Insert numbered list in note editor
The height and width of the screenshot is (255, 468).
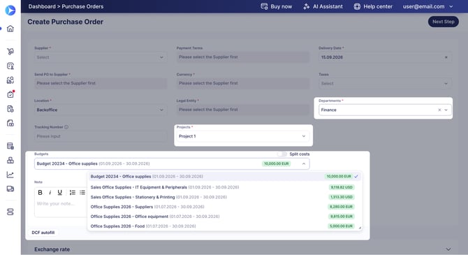(72, 193)
